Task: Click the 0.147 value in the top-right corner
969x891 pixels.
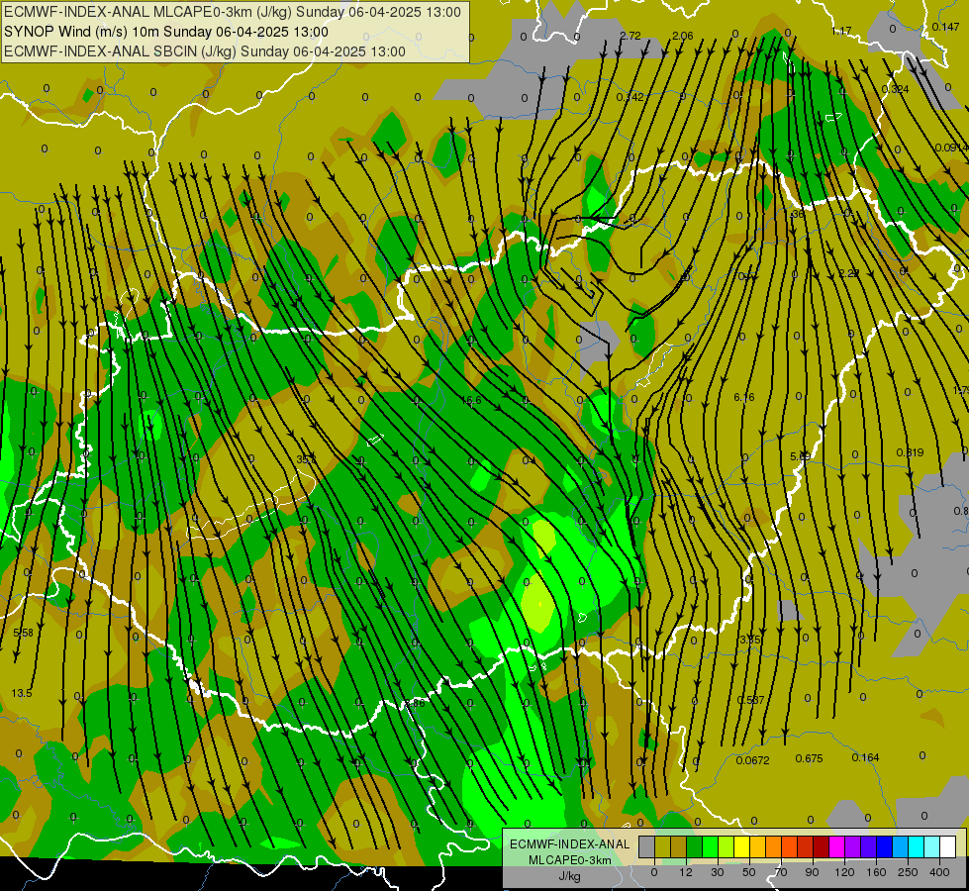Action: point(945,27)
